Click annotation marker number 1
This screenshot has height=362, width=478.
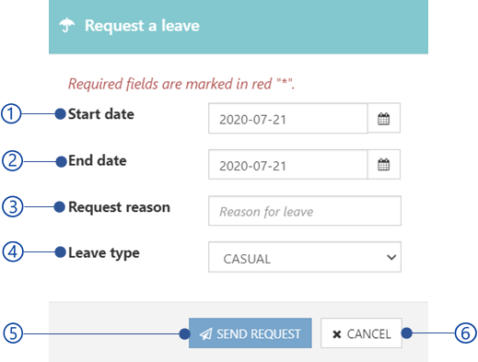pyautogui.click(x=11, y=114)
